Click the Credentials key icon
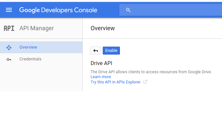 coord(9,59)
